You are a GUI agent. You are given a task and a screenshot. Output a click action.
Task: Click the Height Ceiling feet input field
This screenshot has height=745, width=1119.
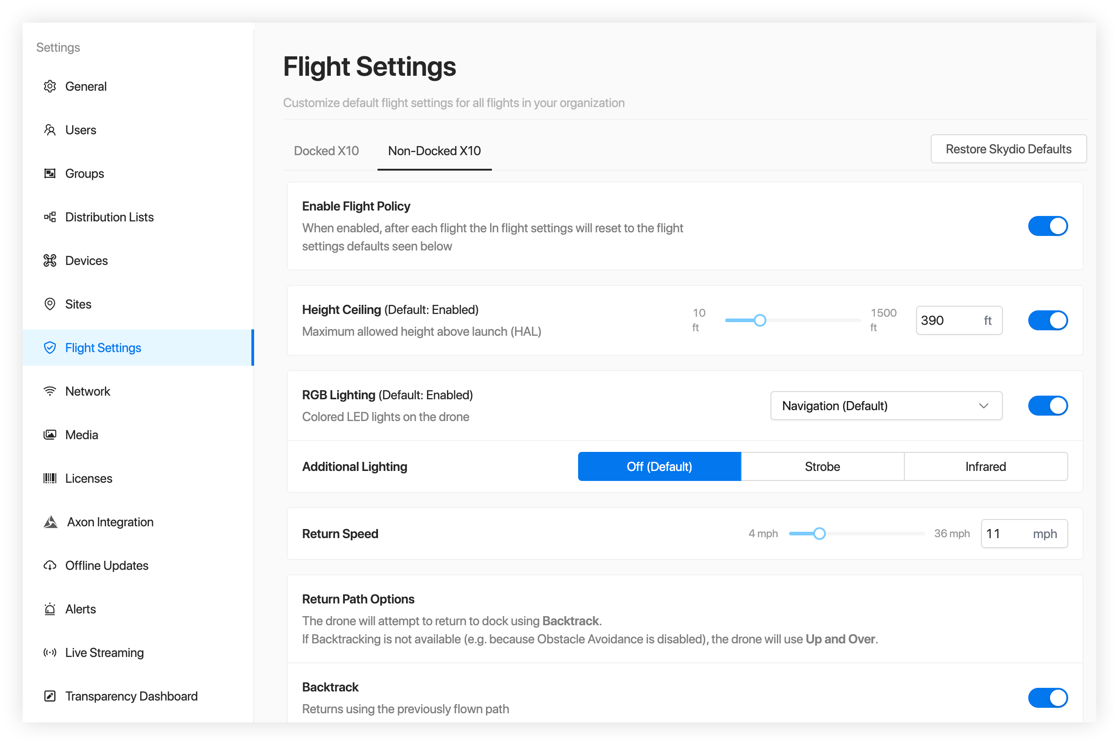(x=948, y=321)
